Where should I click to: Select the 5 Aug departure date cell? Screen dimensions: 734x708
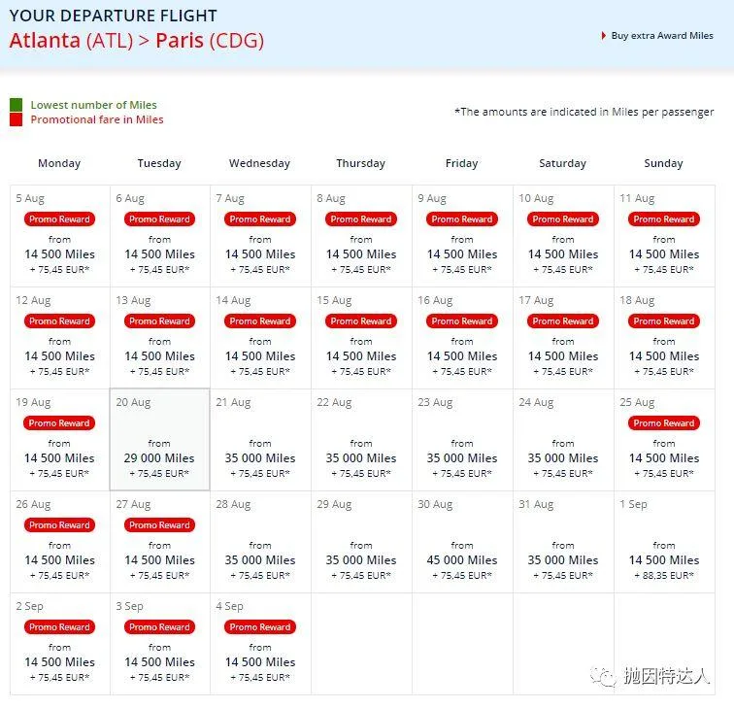tap(59, 236)
